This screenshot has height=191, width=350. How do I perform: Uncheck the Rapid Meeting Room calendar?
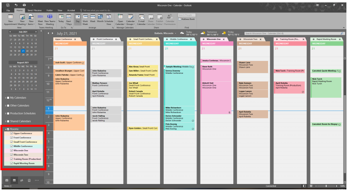[x=11, y=163]
